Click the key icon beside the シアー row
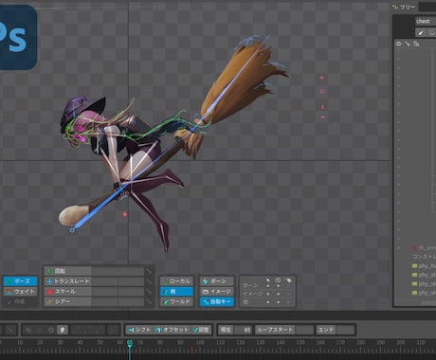The image size is (436, 360). coord(149,301)
